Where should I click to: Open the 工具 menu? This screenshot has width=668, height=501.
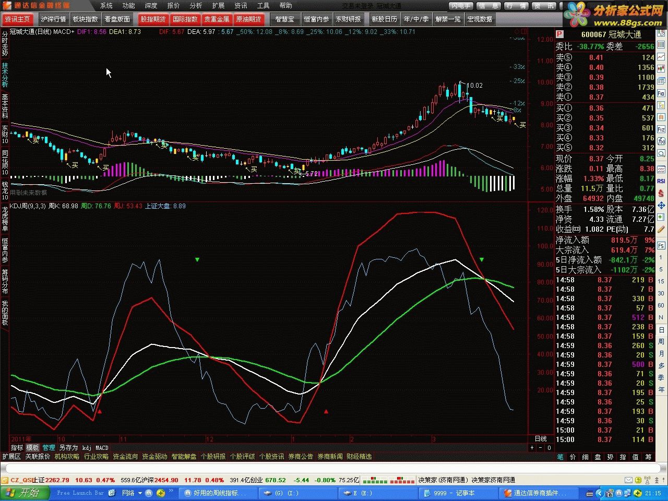pos(263,6)
